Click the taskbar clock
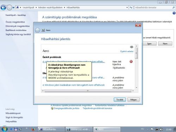Screen dimensions: 176x132 point(169,130)
